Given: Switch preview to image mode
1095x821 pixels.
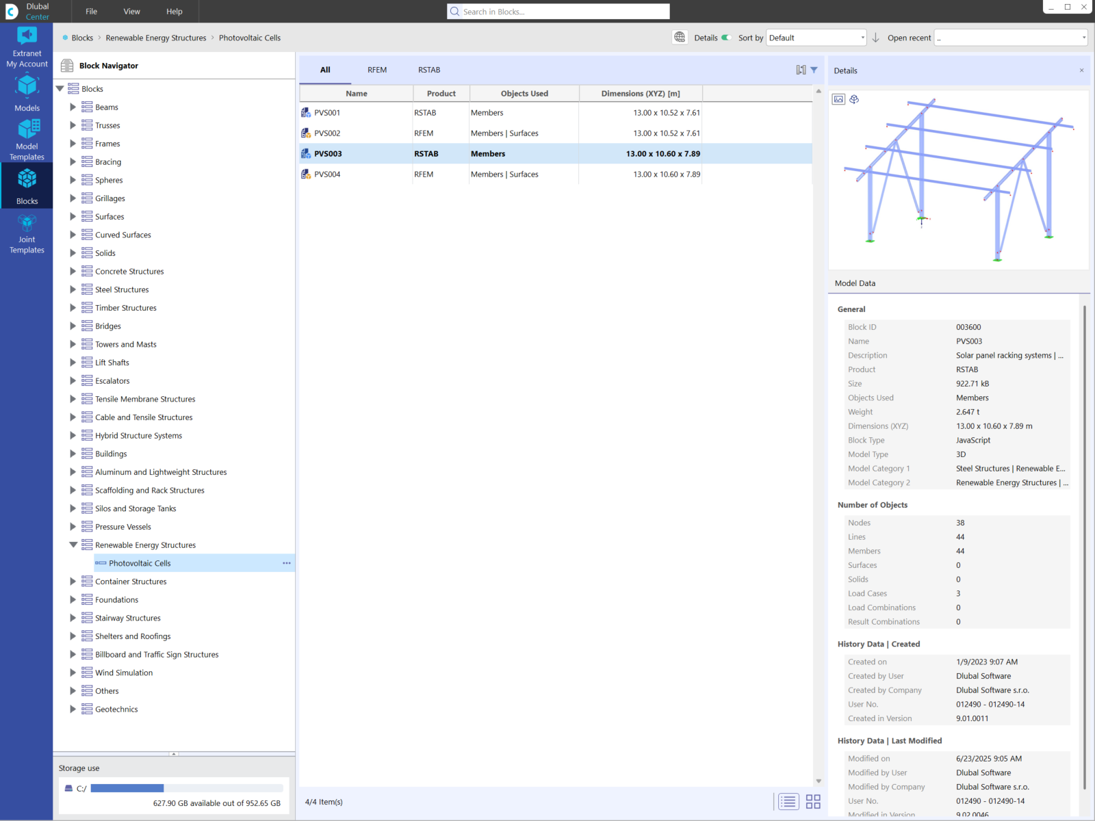Looking at the screenshot, I should (x=839, y=99).
